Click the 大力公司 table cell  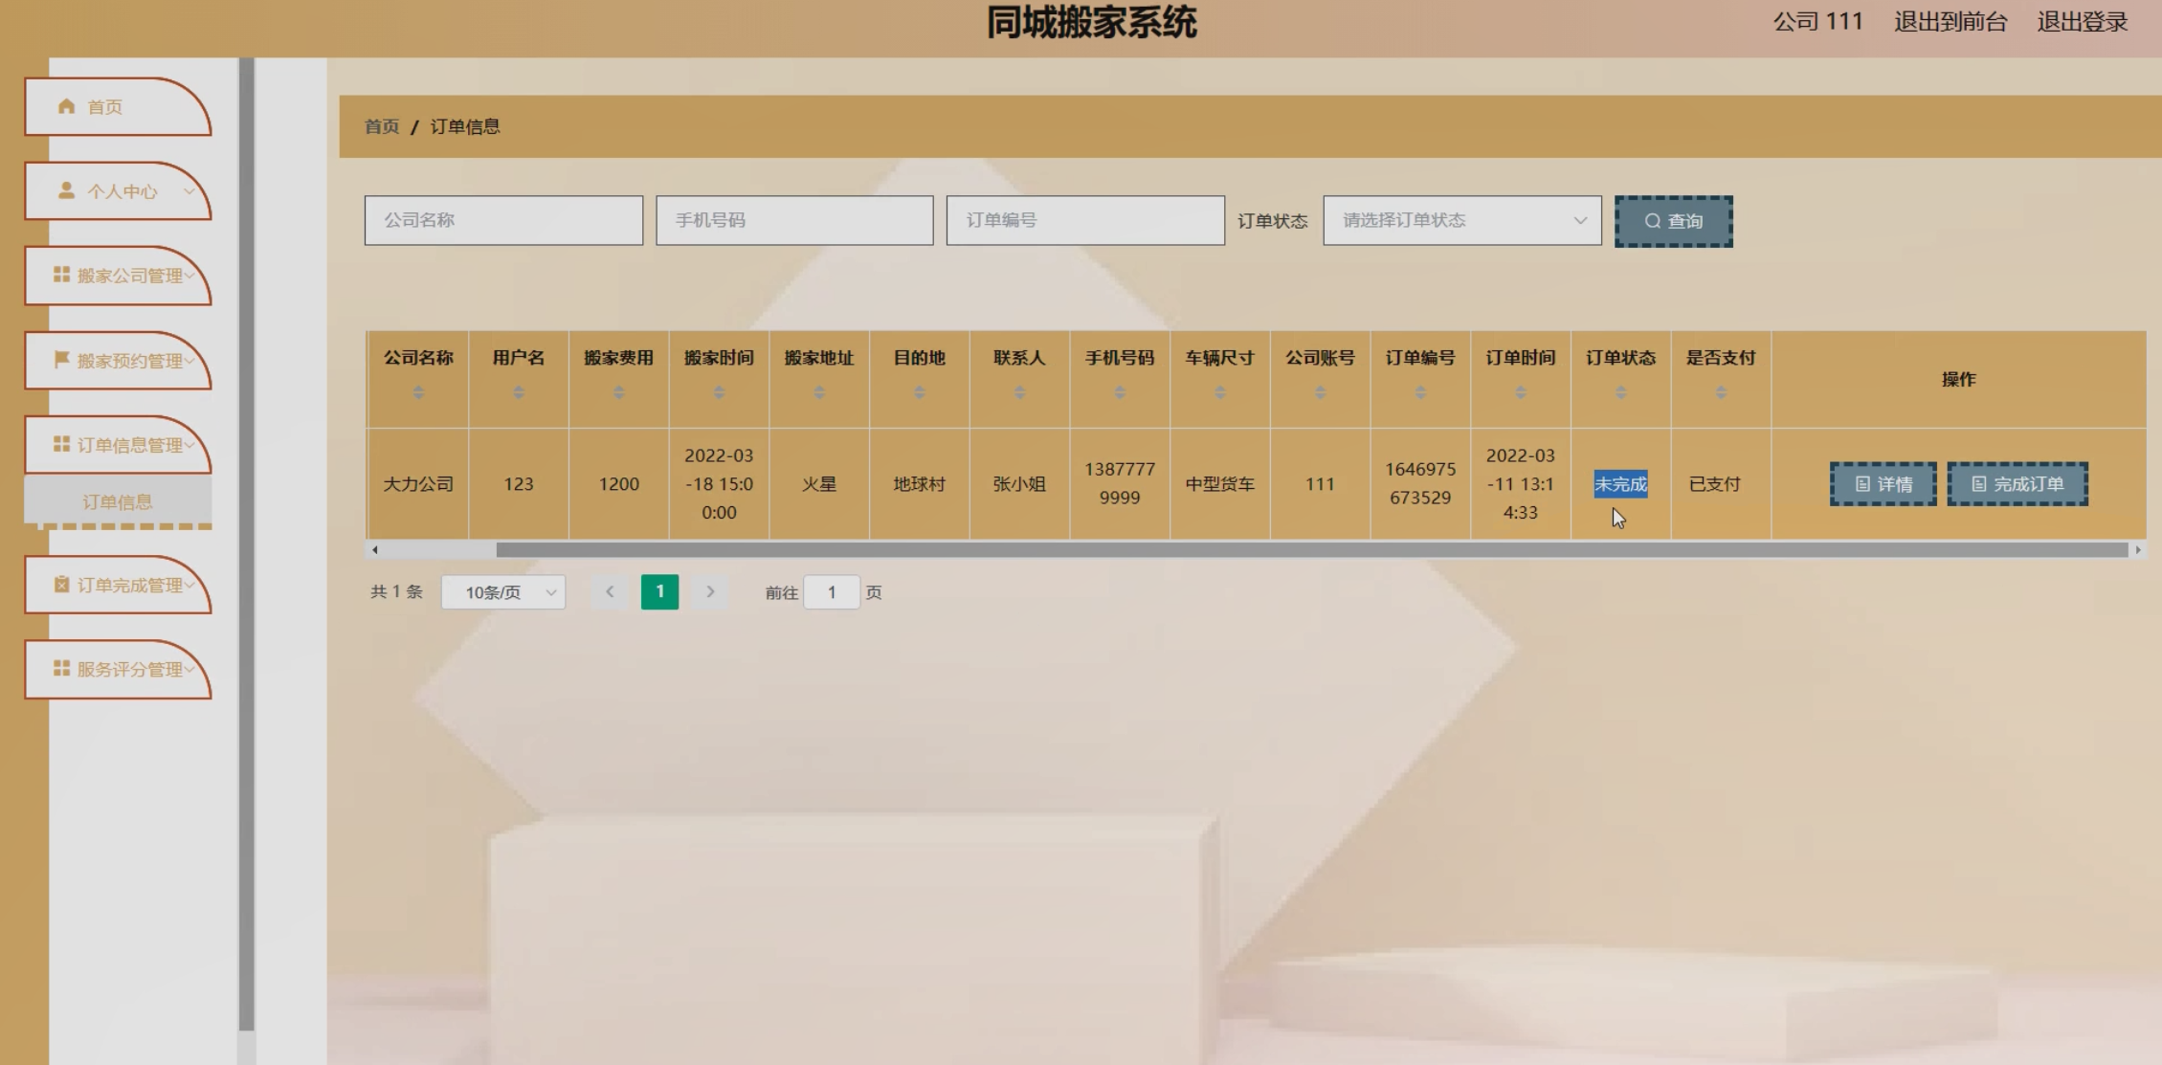[x=418, y=484]
